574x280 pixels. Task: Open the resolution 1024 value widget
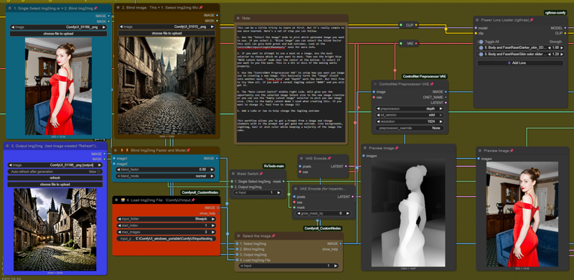tap(410, 121)
